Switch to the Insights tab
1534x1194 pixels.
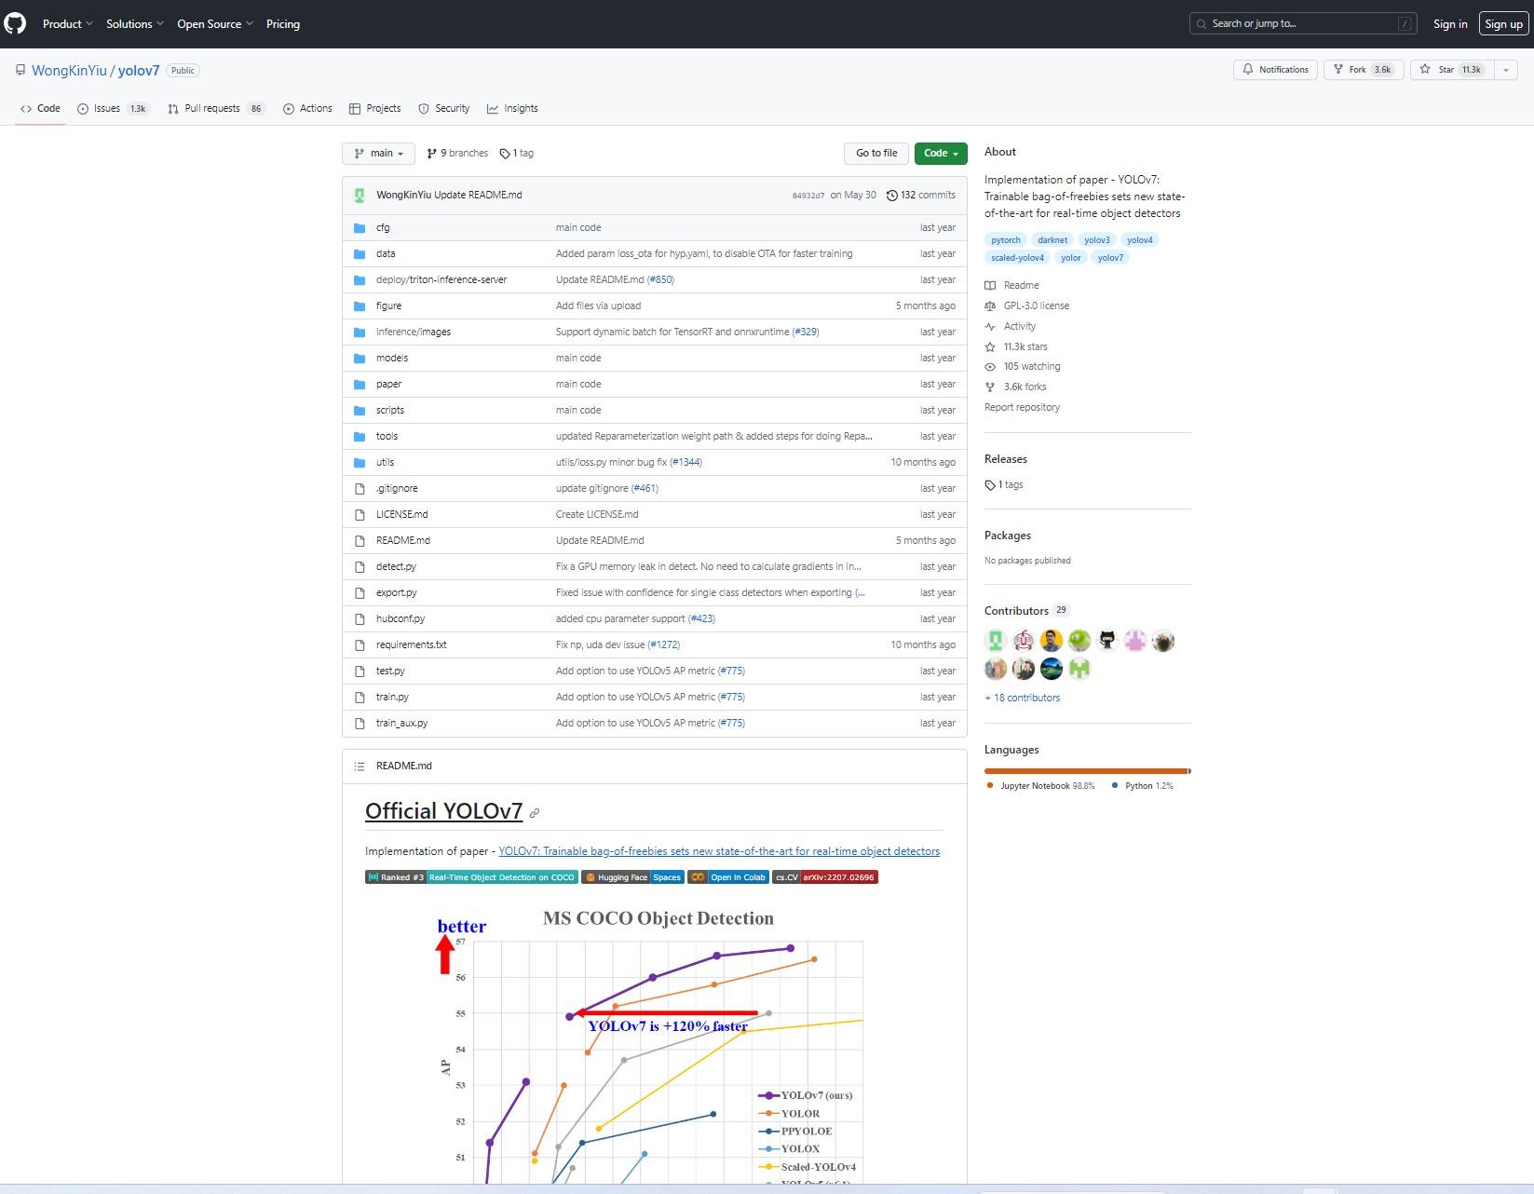click(512, 109)
